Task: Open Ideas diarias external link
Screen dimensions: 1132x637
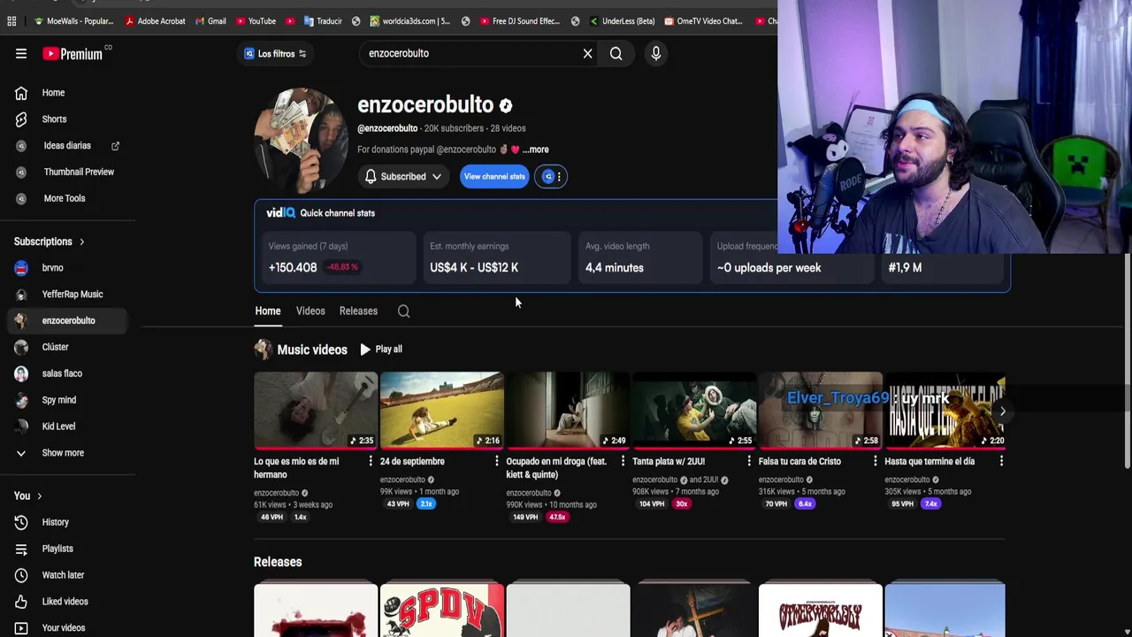Action: coord(67,145)
